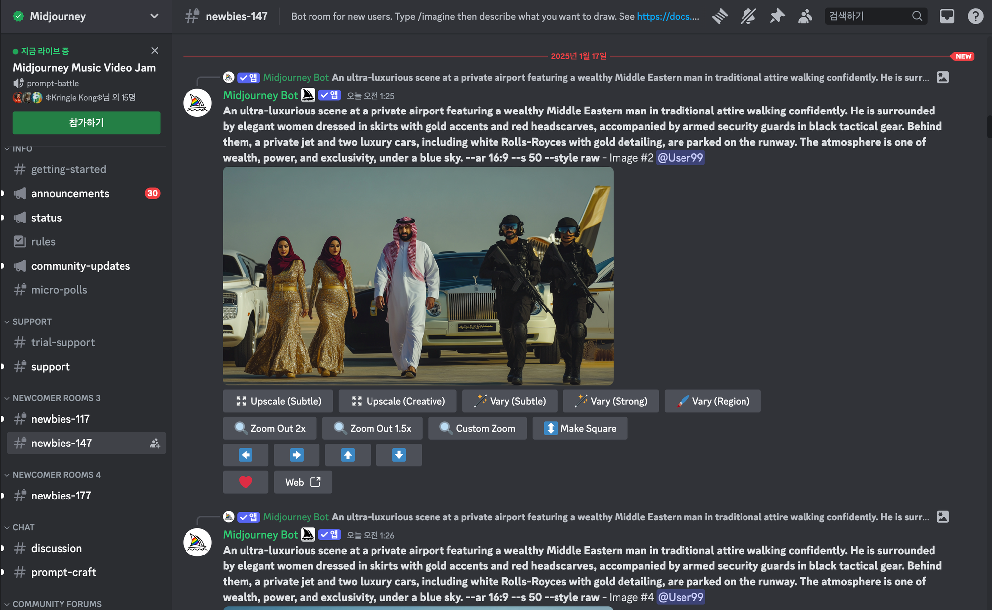The image size is (992, 610).
Task: Pan image up with arrow button
Action: pos(348,455)
